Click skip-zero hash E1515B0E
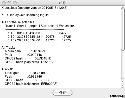Screen dimensions: 125x98 (49, 62)
